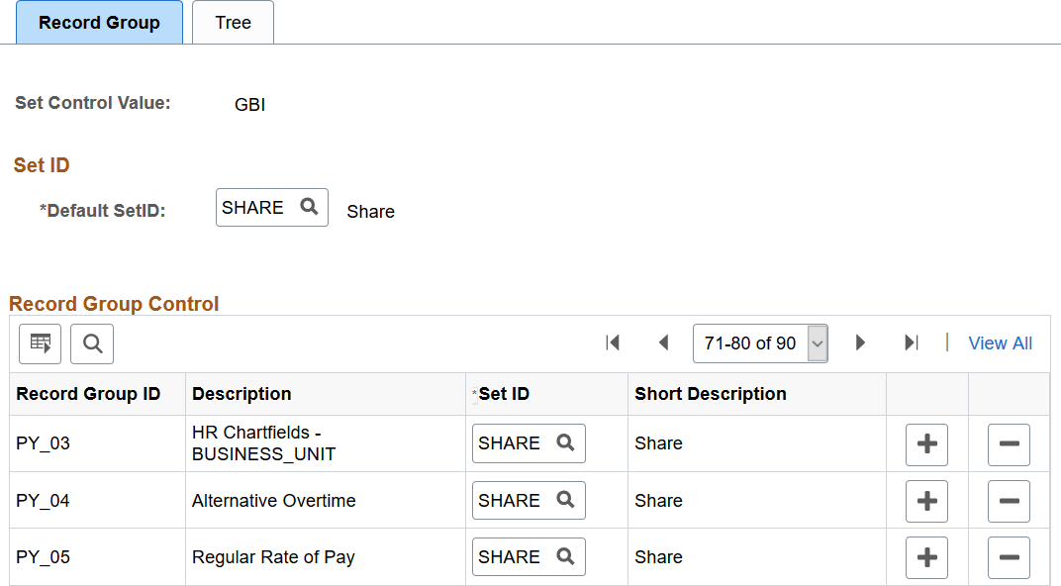The image size is (1061, 586).
Task: Click the grid Find magnifier button
Action: tap(92, 343)
